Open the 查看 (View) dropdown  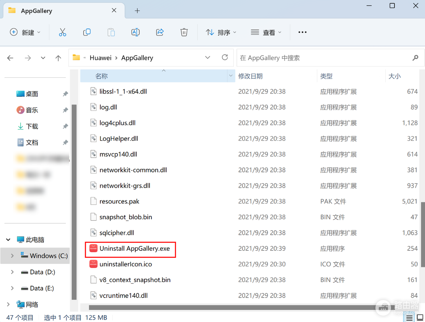[266, 32]
